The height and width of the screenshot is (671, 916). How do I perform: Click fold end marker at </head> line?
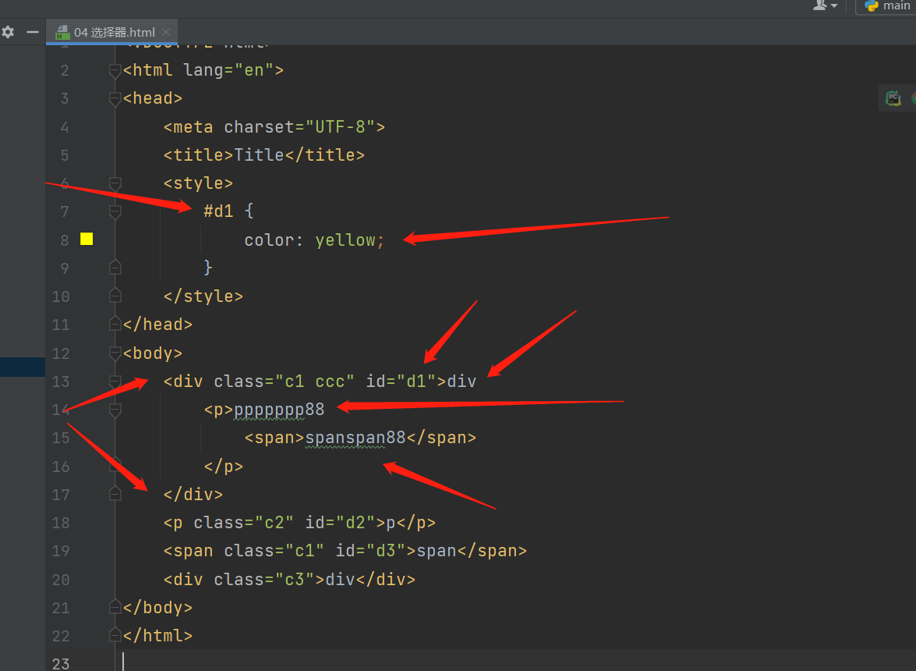(x=115, y=323)
